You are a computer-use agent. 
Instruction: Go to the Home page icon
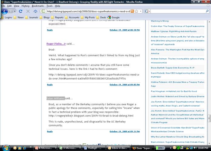pos(35,11)
